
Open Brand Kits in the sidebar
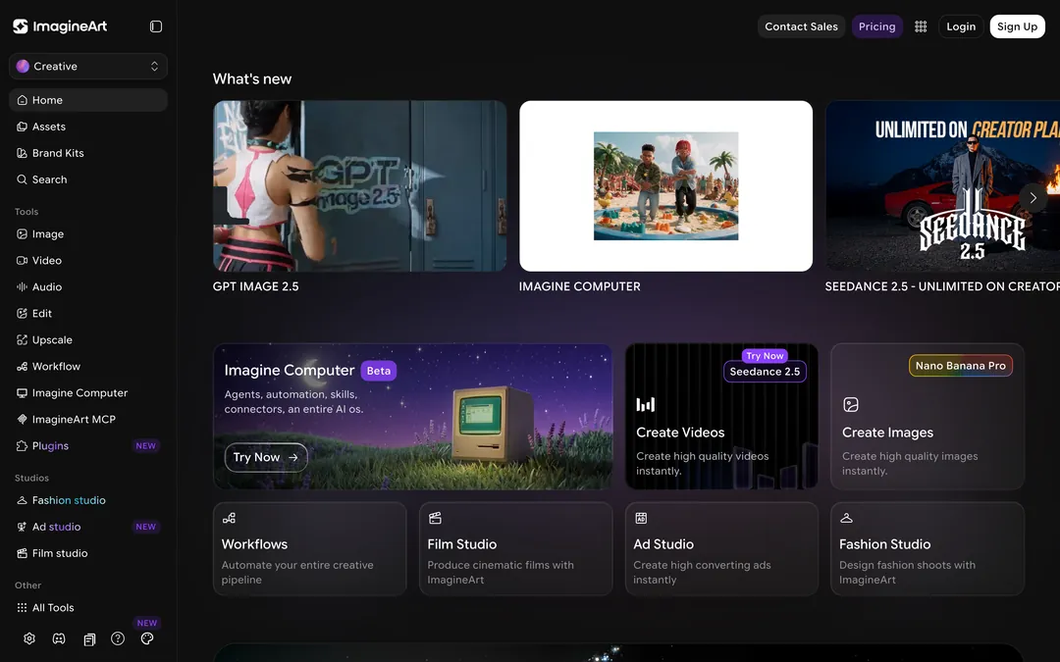88,153
